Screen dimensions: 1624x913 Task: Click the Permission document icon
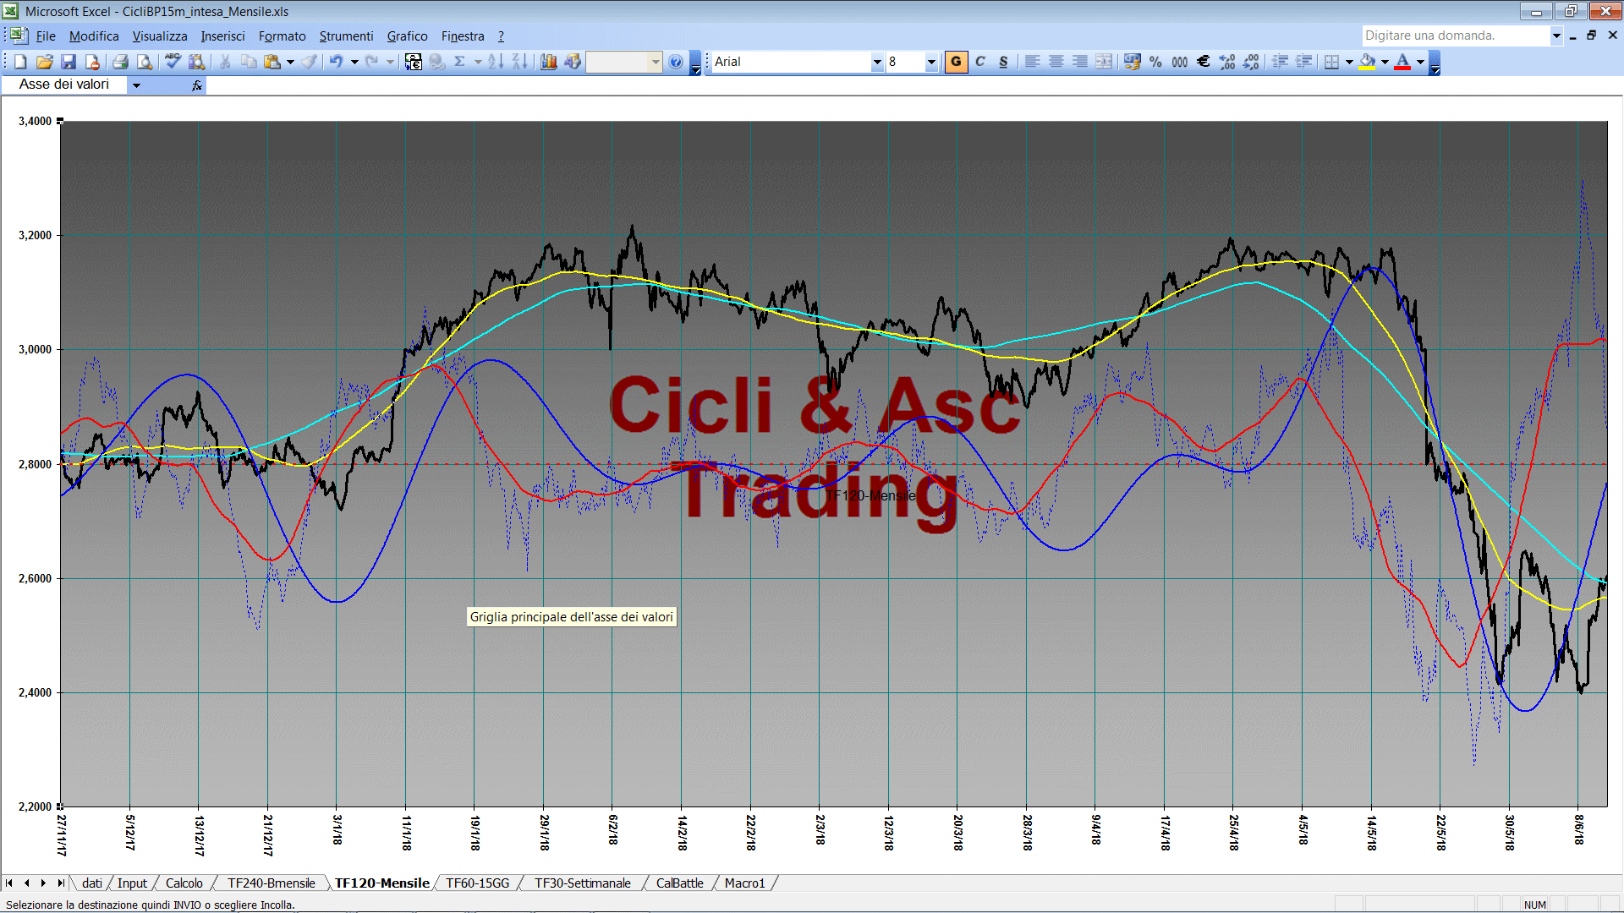point(92,62)
